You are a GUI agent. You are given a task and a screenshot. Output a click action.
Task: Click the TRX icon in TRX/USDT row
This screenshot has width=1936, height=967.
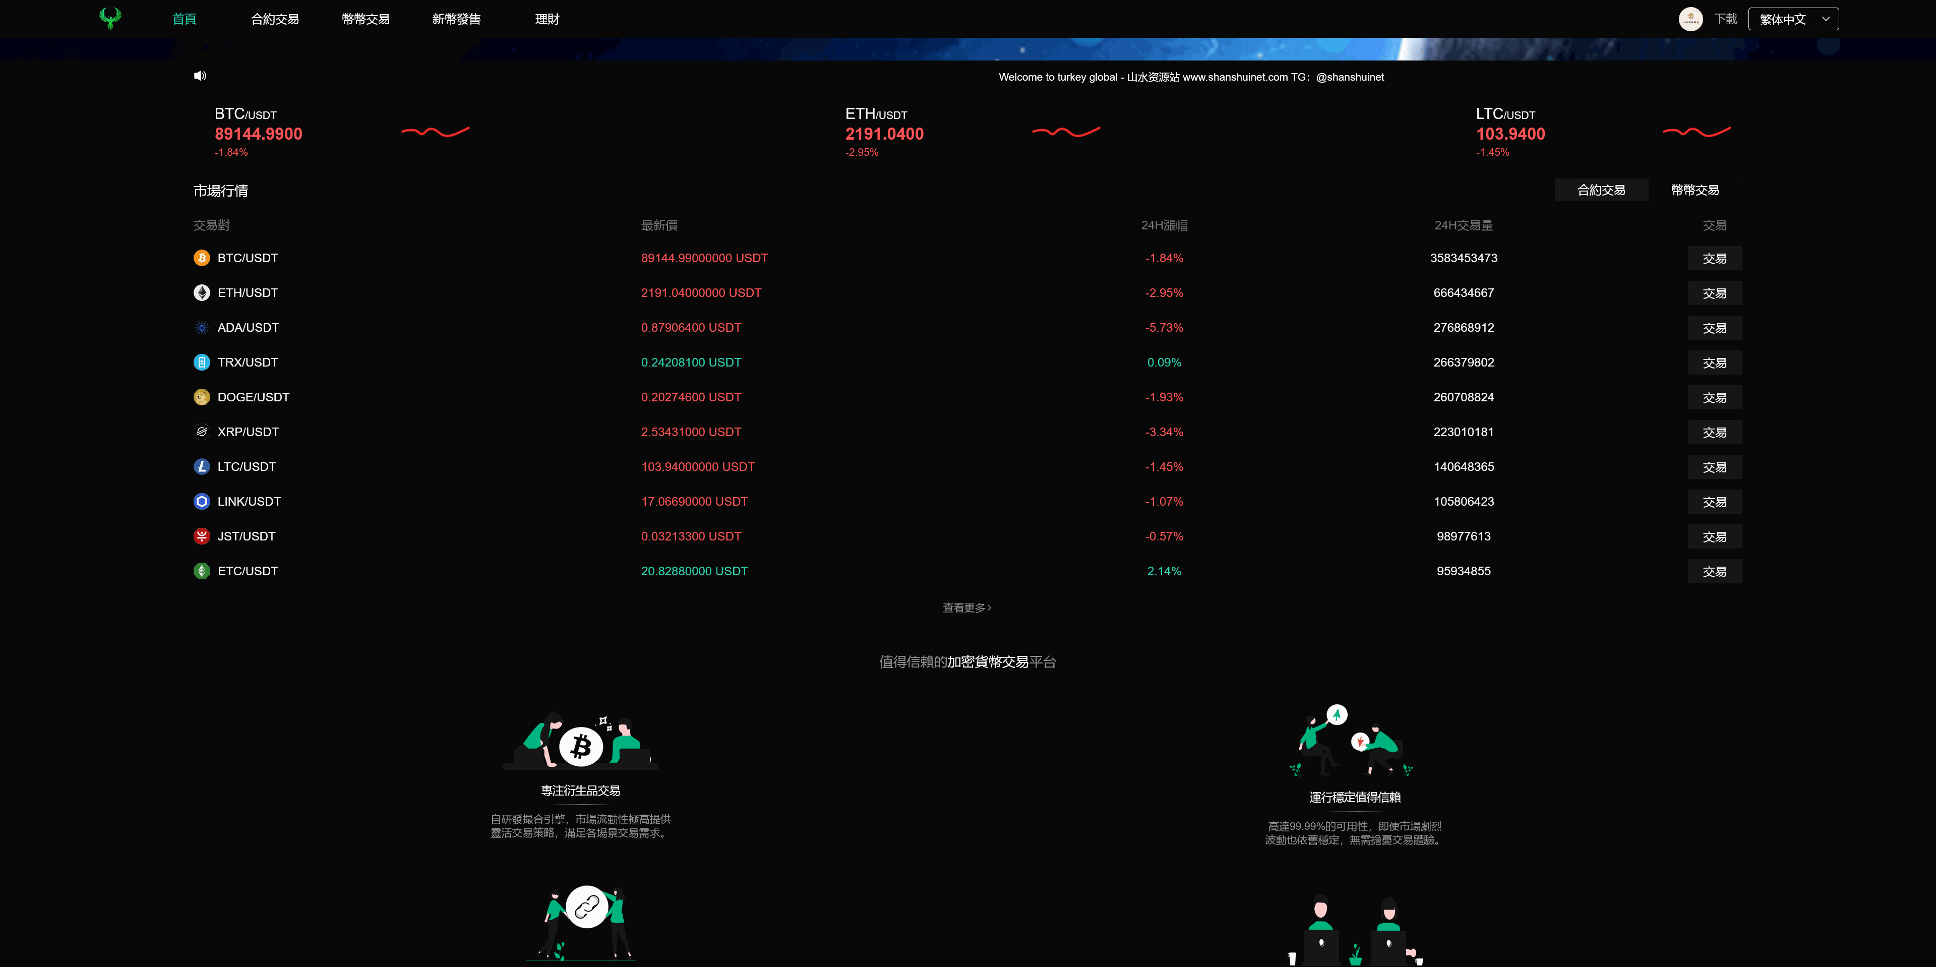click(202, 362)
